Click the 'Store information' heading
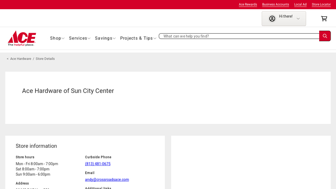 (x=36, y=146)
